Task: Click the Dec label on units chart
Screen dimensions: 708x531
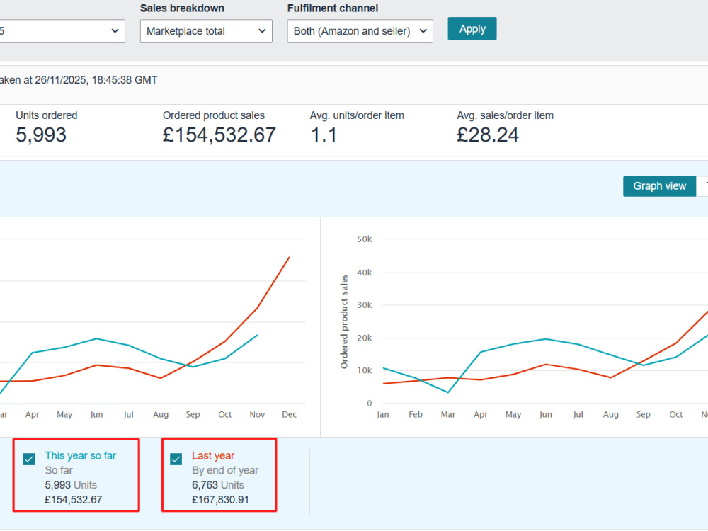Action: [289, 414]
